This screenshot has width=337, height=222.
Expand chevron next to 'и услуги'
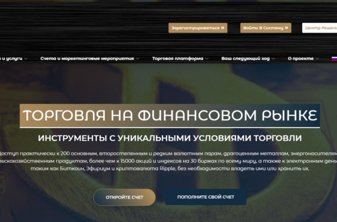pos(26,59)
